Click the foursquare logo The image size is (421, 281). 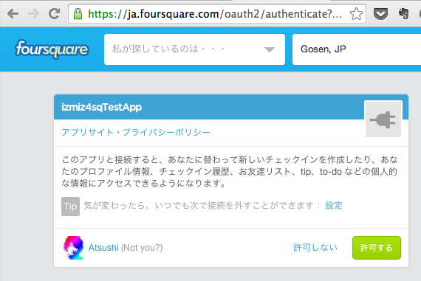click(x=52, y=49)
